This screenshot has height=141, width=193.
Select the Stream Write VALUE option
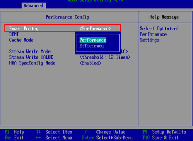tap(31, 57)
